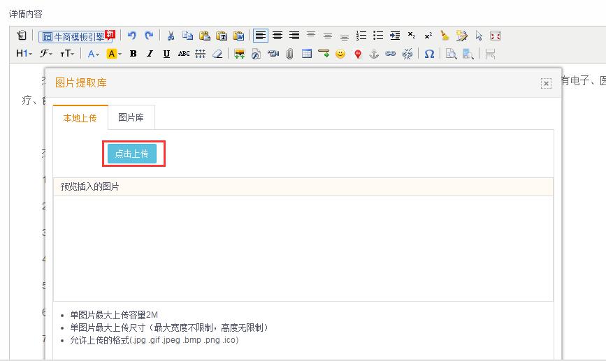Open the font family dropdown
606x361 pixels.
tap(46, 54)
